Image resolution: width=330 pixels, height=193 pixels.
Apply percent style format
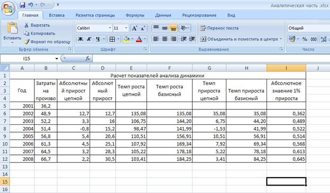click(x=305, y=39)
